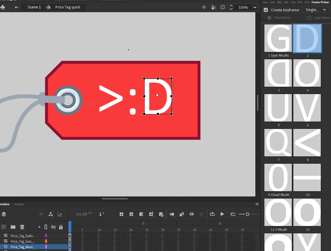Add a new layer with plus icon
The image size is (331, 251).
click(x=3, y=227)
